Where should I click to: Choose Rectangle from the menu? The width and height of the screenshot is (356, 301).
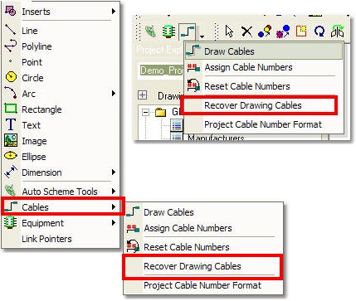point(61,109)
